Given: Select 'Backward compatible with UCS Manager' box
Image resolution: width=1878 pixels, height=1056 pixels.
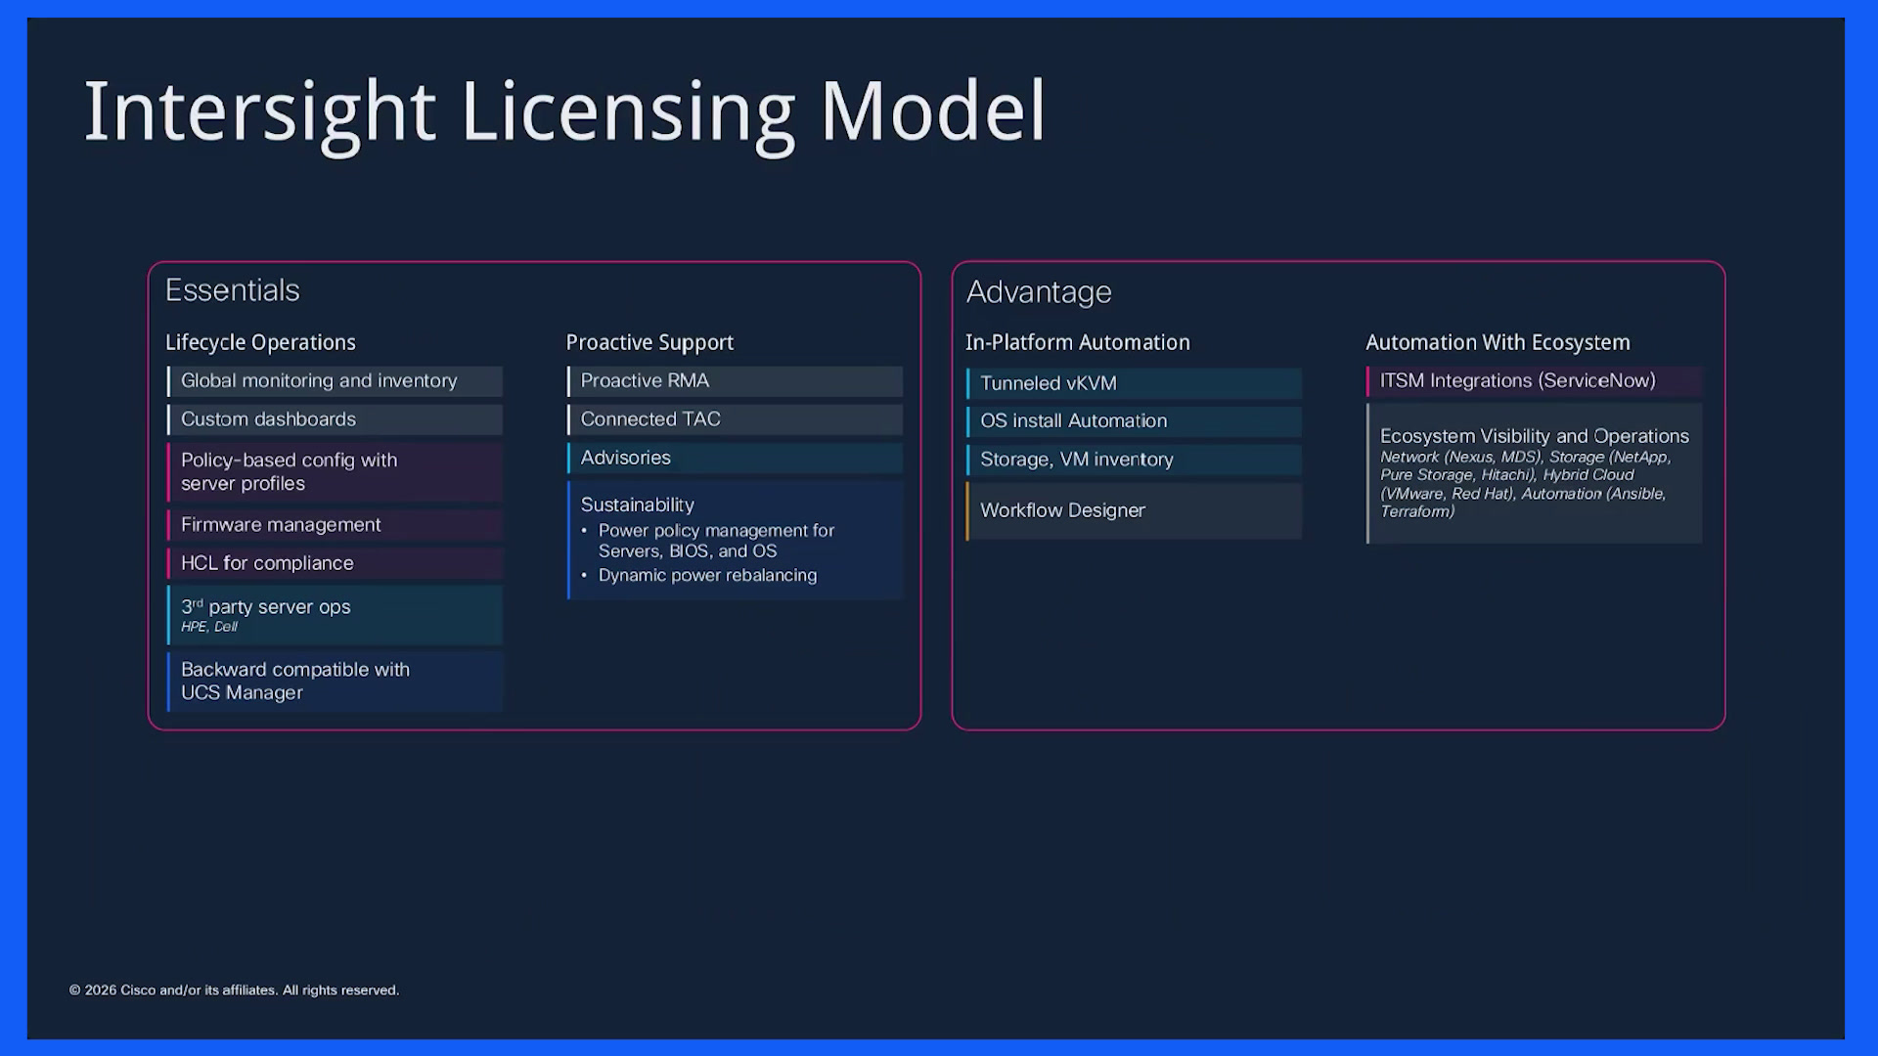Looking at the screenshot, I should click(x=335, y=682).
